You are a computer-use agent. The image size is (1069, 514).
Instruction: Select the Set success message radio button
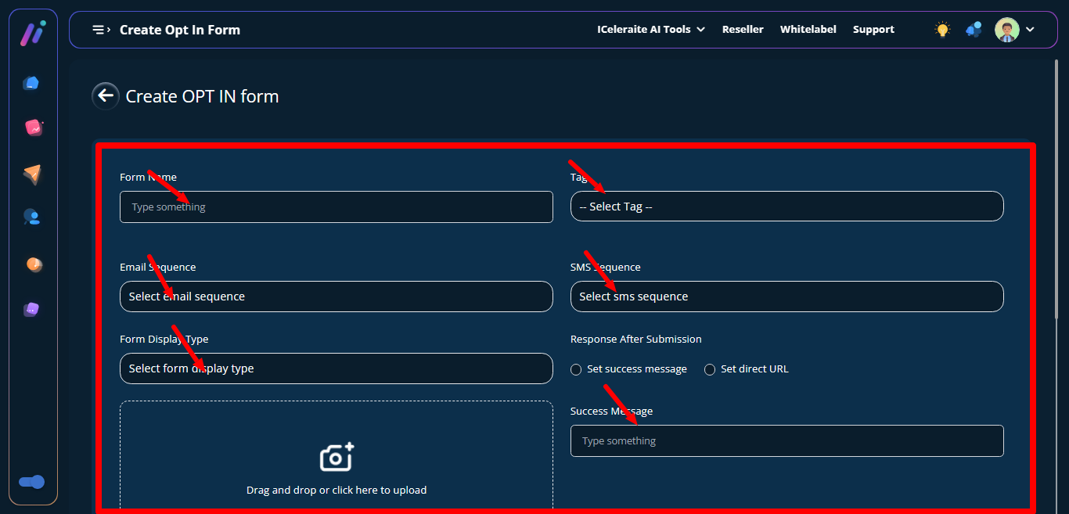576,369
